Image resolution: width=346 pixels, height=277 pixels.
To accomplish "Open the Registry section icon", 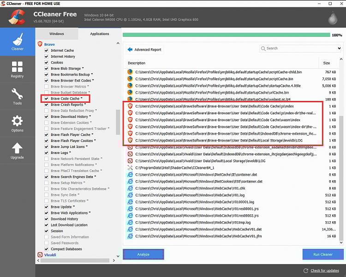I will coord(17,67).
